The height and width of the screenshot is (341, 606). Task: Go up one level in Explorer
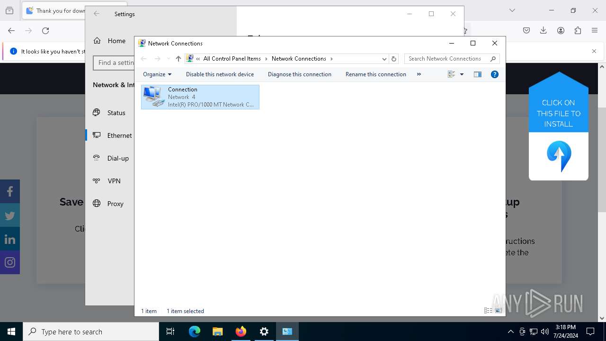pyautogui.click(x=178, y=59)
